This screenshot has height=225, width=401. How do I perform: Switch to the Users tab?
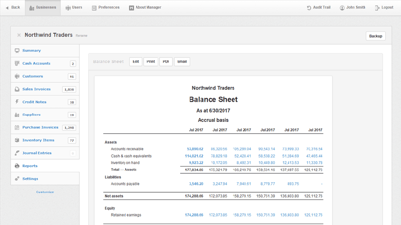click(x=73, y=8)
